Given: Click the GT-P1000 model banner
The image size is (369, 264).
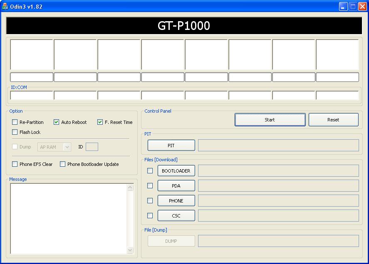Looking at the screenshot, I should [184, 26].
